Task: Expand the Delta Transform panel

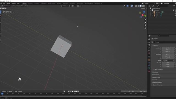Action: click(x=158, y=70)
